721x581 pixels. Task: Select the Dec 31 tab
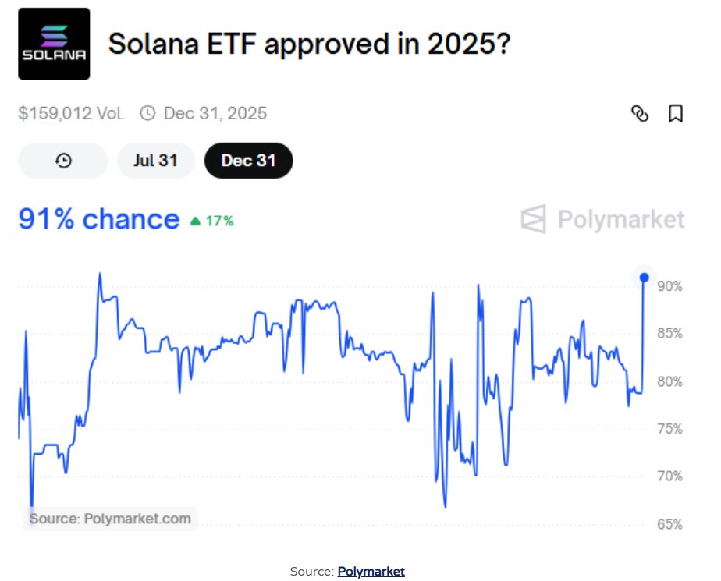click(248, 161)
